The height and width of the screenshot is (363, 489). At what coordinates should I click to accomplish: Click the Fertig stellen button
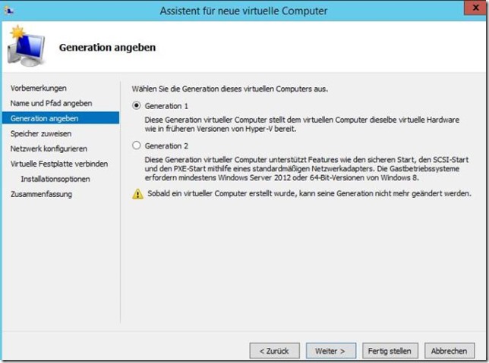click(390, 351)
